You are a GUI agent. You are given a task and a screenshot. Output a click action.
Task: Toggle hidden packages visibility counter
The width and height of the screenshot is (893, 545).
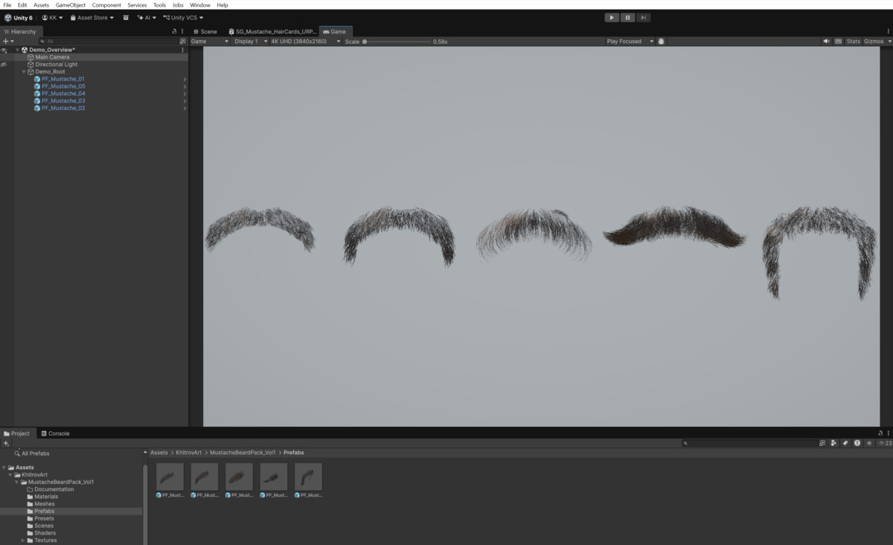point(885,443)
